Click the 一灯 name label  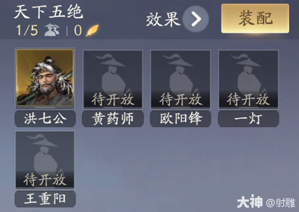pos(248,119)
